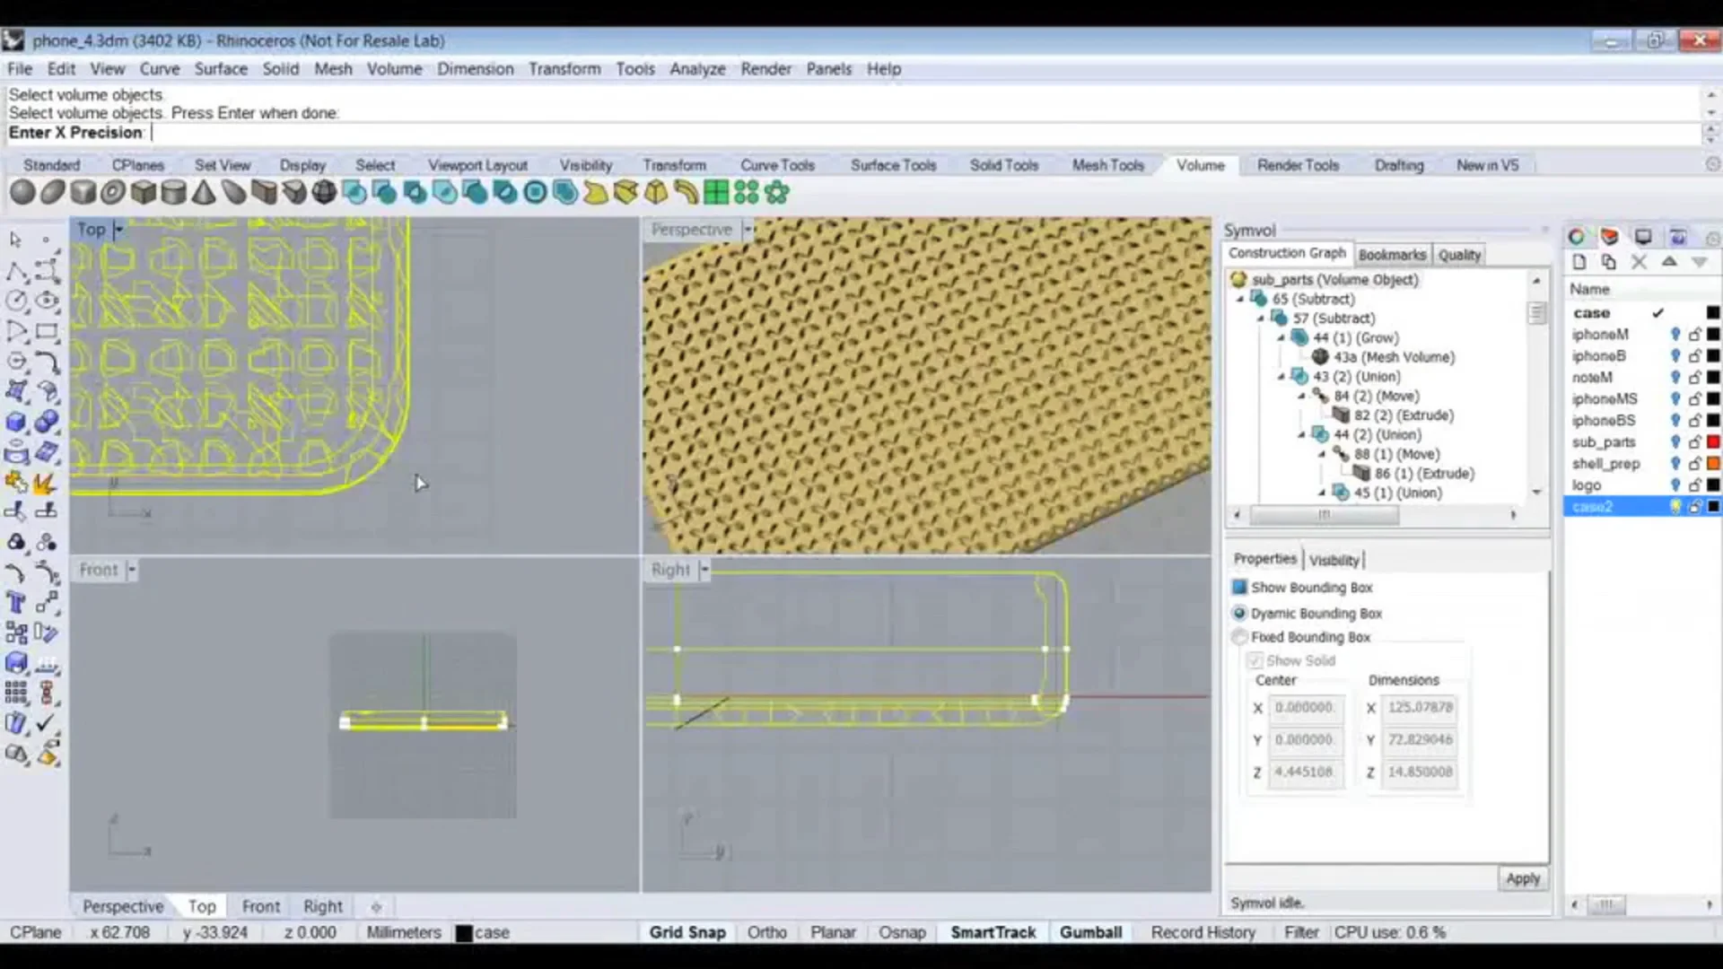The width and height of the screenshot is (1723, 969).
Task: Toggle Grid Snap in status bar
Action: (687, 932)
